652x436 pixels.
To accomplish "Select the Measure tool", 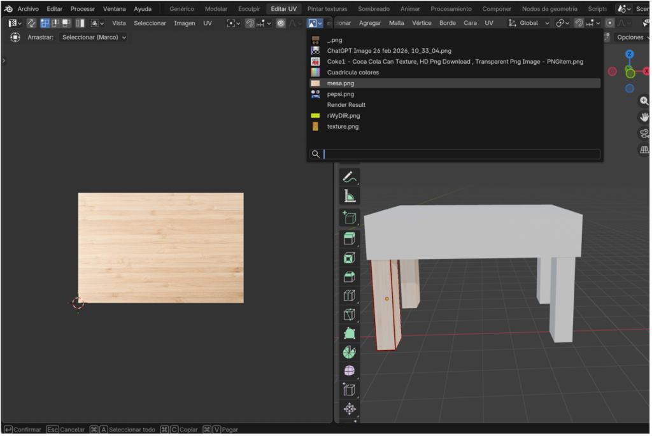I will pos(350,196).
